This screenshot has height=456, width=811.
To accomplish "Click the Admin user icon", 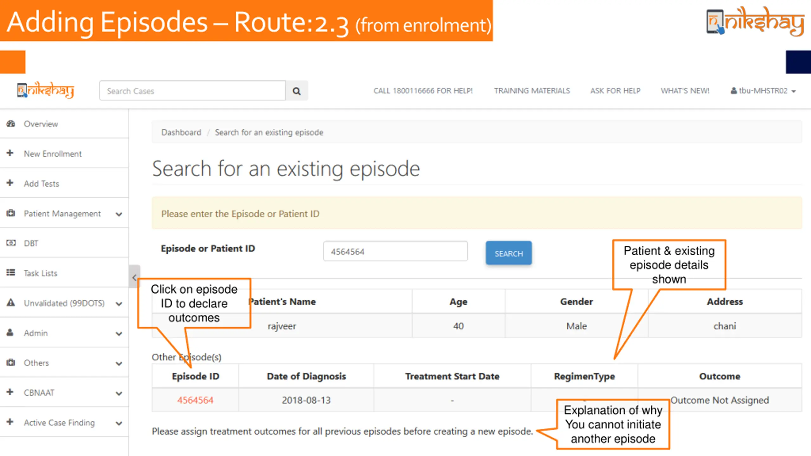I will tap(10, 332).
